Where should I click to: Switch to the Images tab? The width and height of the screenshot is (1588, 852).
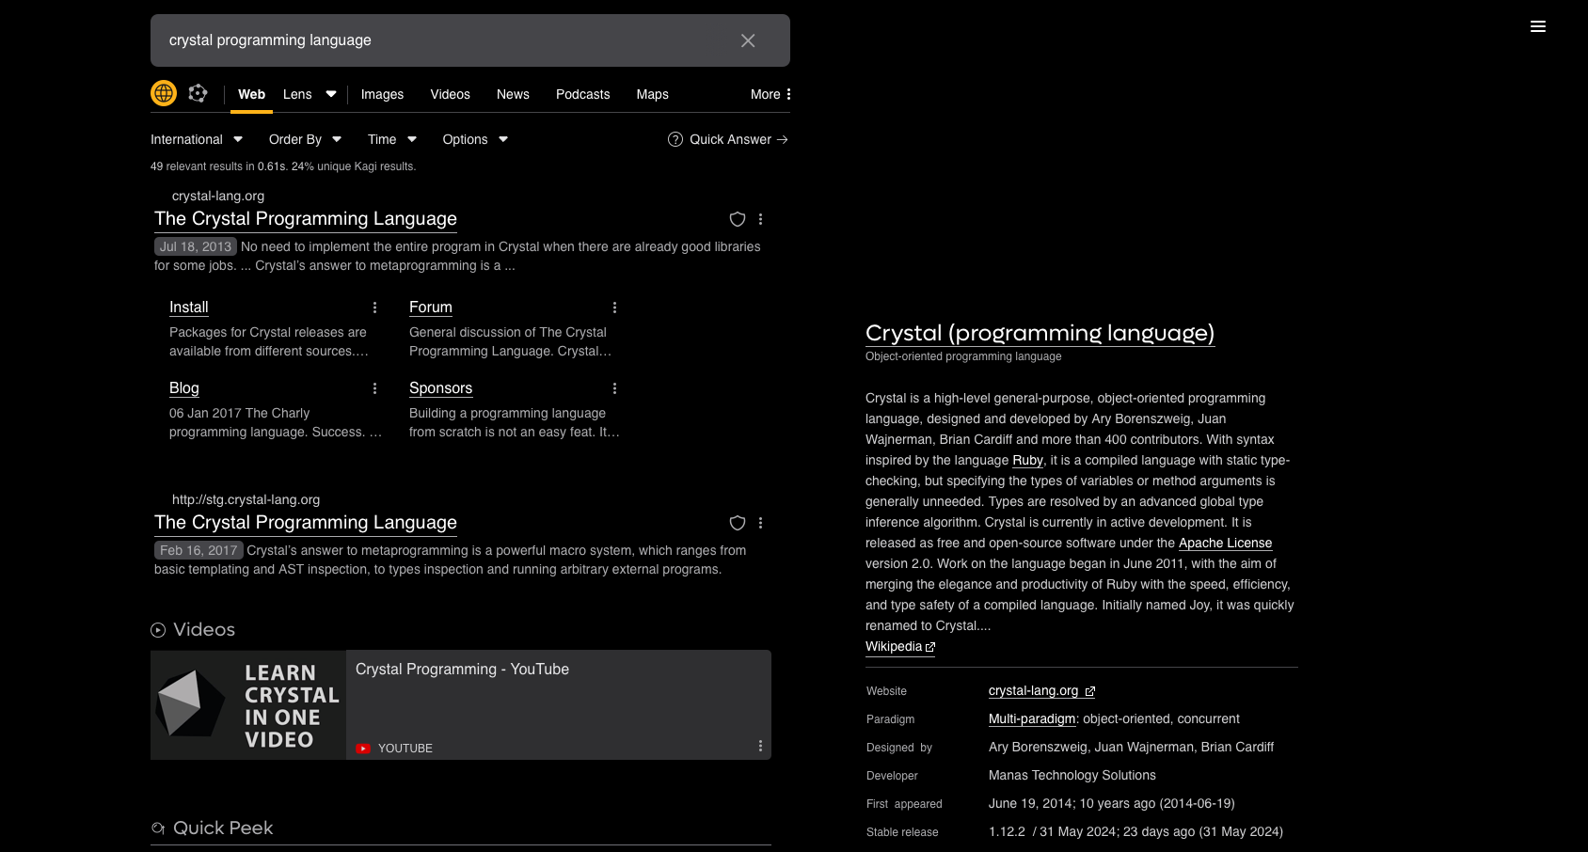[x=382, y=94]
